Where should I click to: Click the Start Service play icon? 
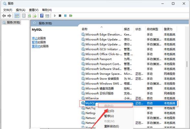[55, 15]
